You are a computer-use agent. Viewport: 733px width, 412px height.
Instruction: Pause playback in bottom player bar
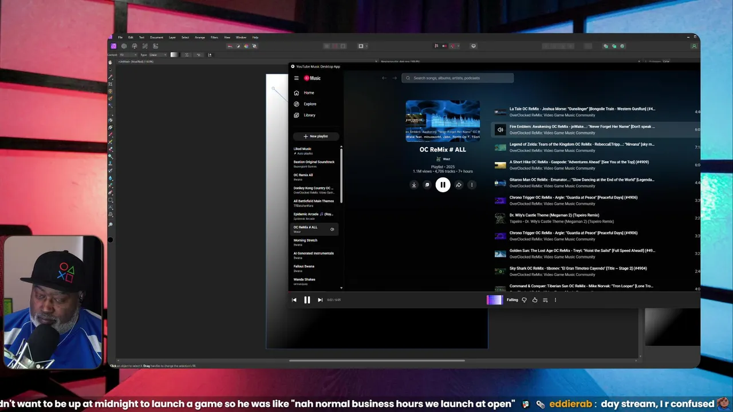coord(307,300)
